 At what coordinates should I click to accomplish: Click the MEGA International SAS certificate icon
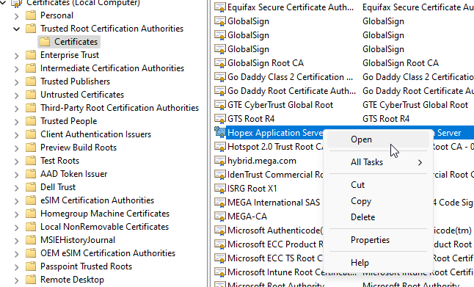(220, 203)
